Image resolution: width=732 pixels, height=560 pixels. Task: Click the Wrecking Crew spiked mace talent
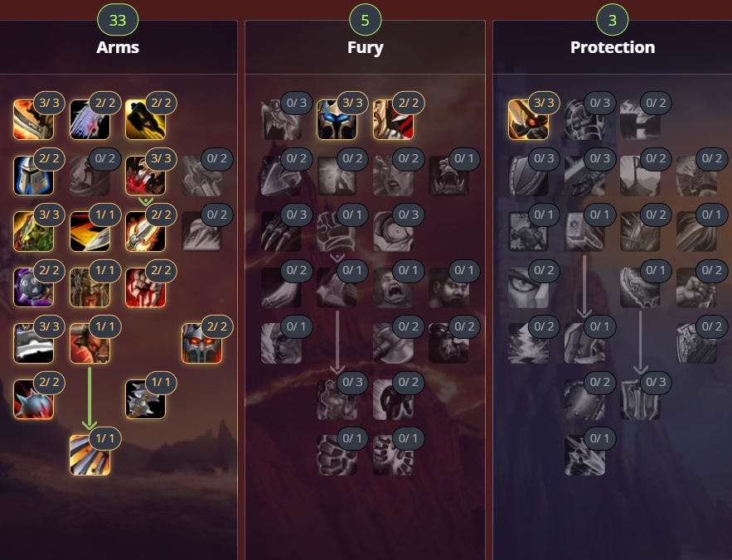coord(34,399)
